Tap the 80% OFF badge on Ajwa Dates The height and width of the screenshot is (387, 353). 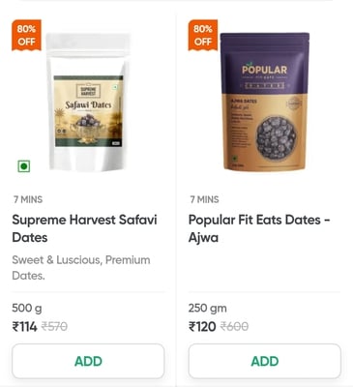[203, 35]
